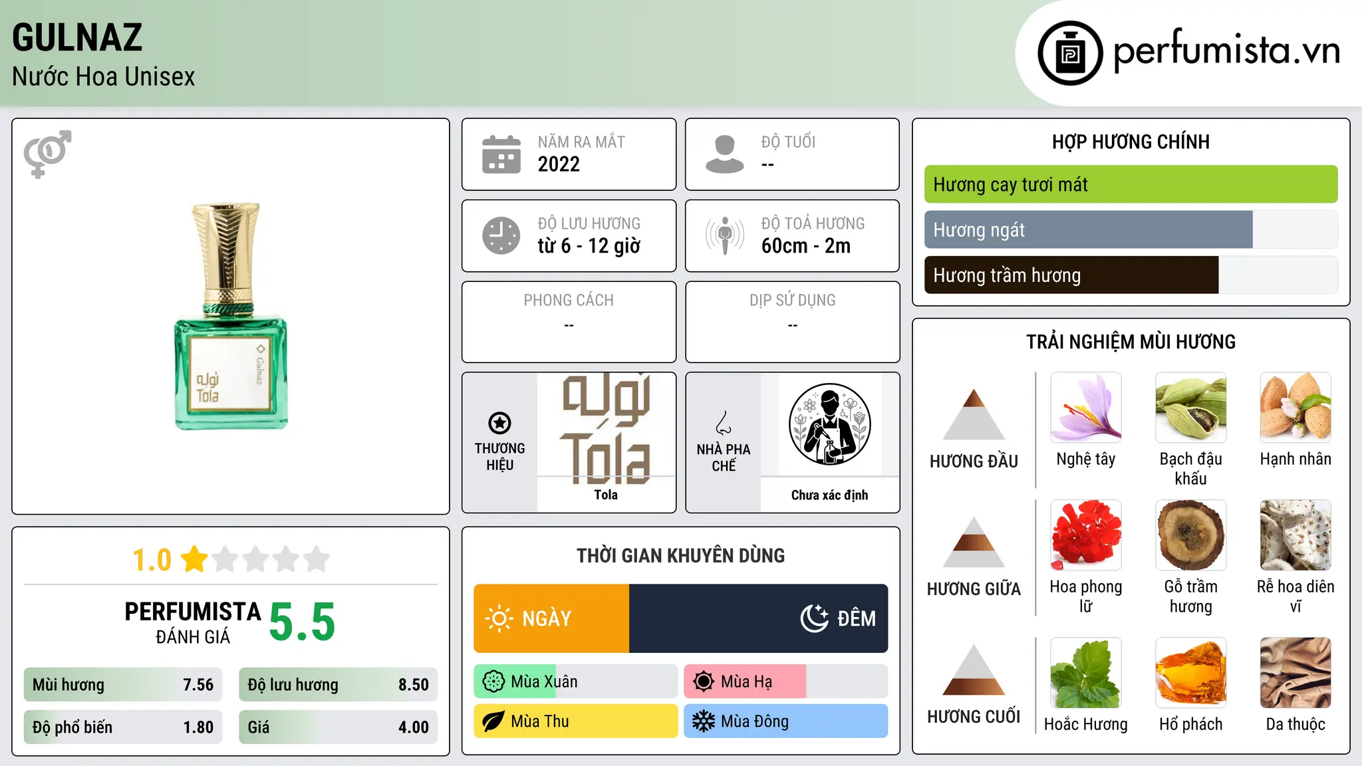
Task: Click the star badge icon above Thương hiệu
Action: [499, 423]
